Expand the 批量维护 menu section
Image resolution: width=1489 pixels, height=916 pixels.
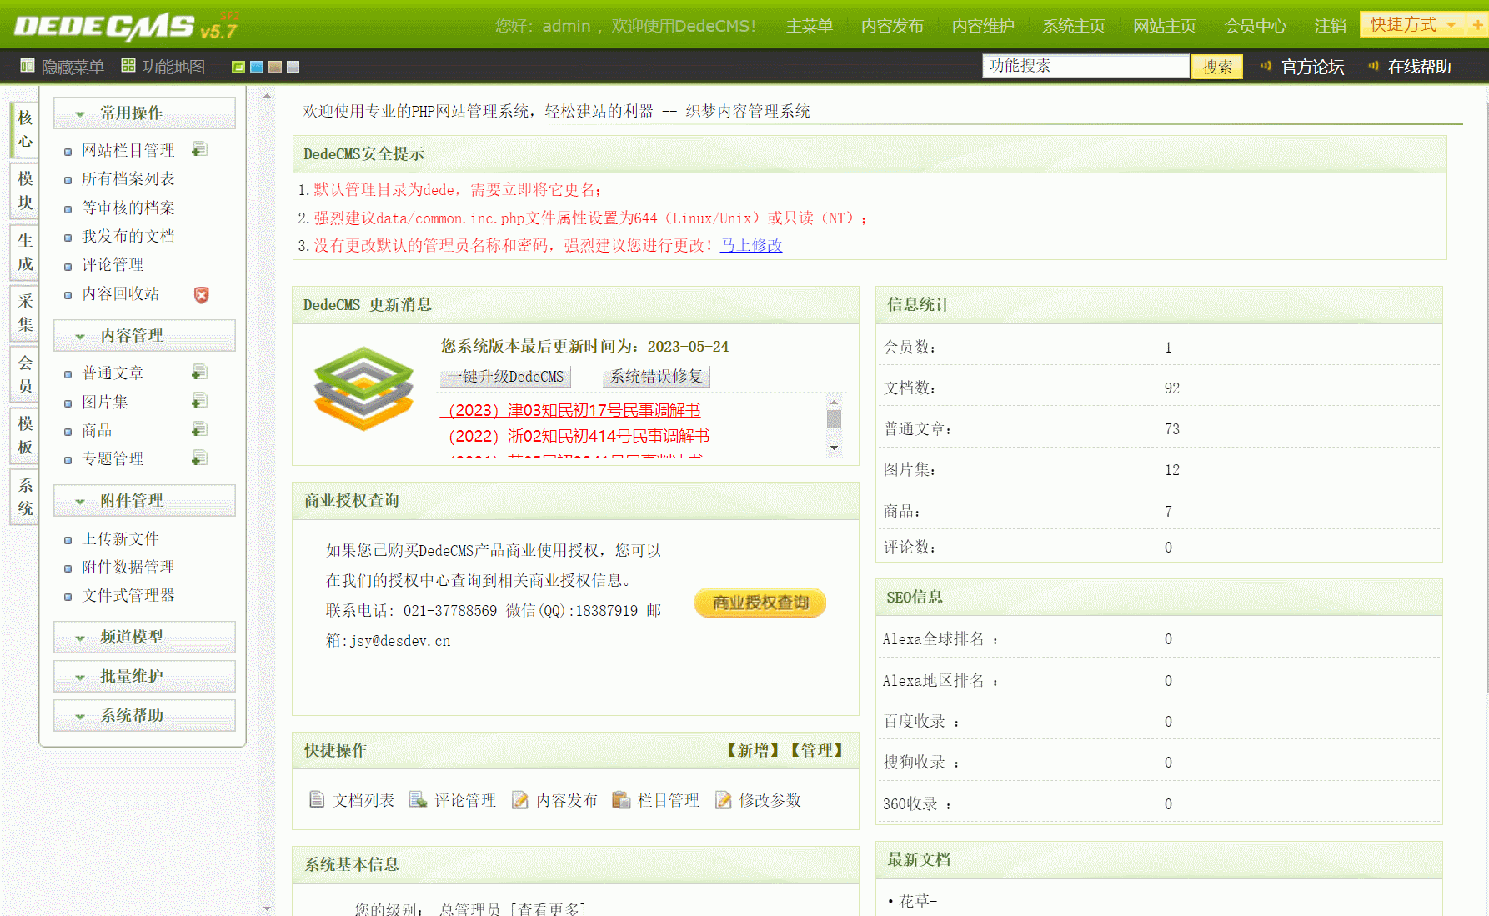click(x=144, y=676)
